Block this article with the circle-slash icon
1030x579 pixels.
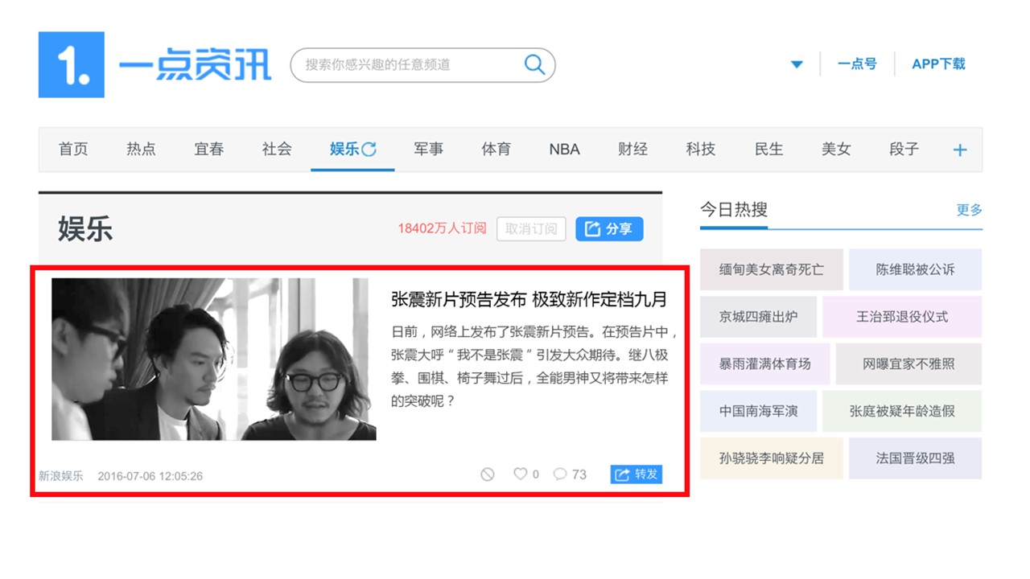pos(487,474)
